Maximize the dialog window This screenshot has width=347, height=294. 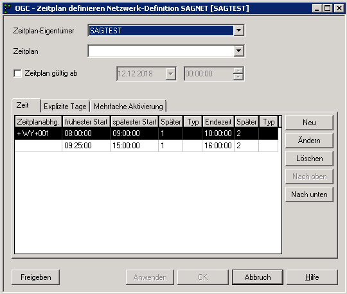[327, 8]
